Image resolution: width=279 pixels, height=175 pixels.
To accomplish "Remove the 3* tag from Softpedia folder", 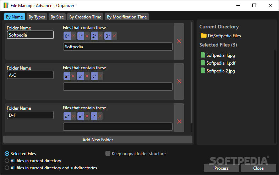I will pyautogui.click(x=114, y=36).
